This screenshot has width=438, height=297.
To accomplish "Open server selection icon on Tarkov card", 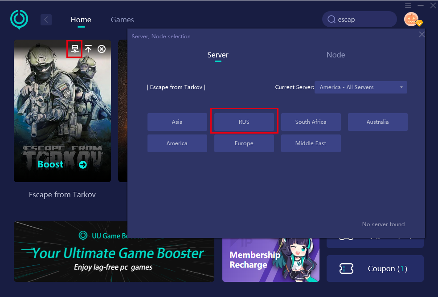I will pyautogui.click(x=74, y=49).
